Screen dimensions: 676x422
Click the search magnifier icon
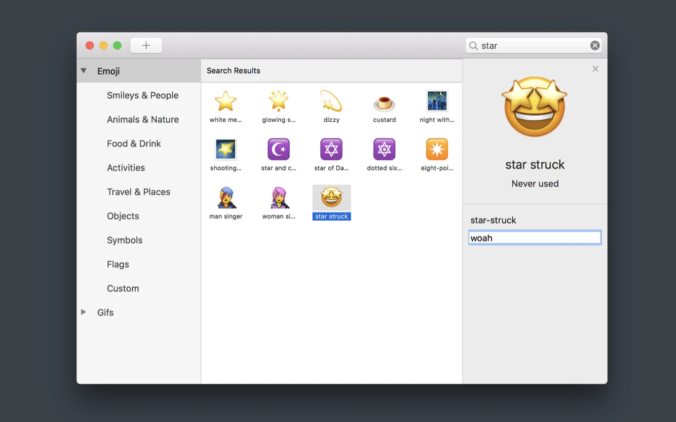tap(473, 46)
